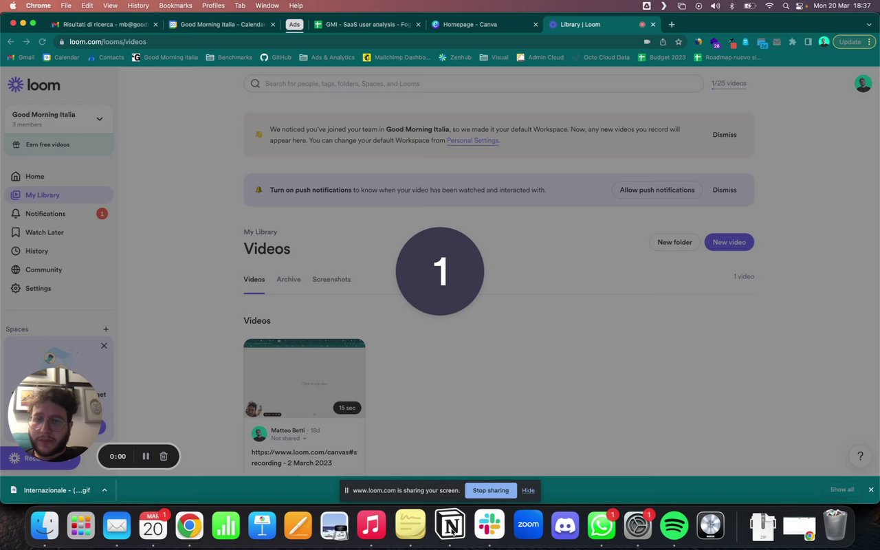
Task: Delete the recording with trash icon
Action: (x=164, y=456)
